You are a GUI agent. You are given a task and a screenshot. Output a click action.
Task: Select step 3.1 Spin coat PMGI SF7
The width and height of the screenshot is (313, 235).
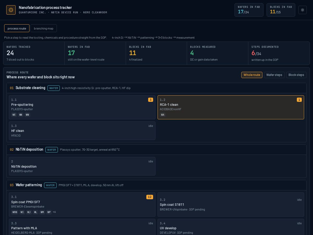click(x=82, y=204)
